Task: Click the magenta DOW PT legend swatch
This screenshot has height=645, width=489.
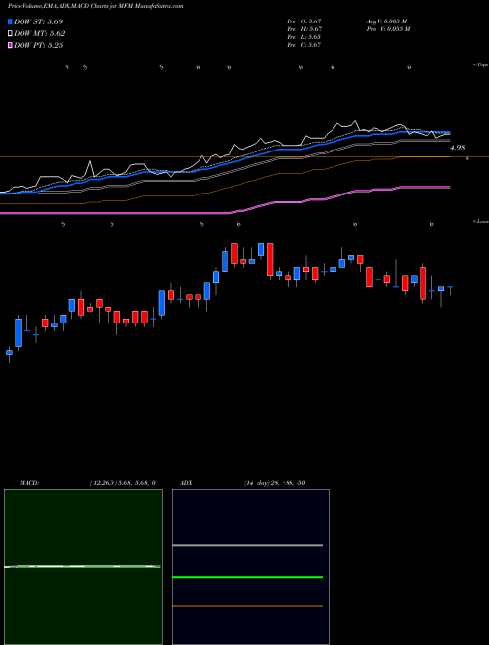Action: (11, 45)
